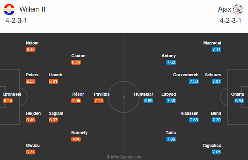Viewport: 248px width, 160px height.
Task: Click the Willem II club crest
Action: coord(9,9)
